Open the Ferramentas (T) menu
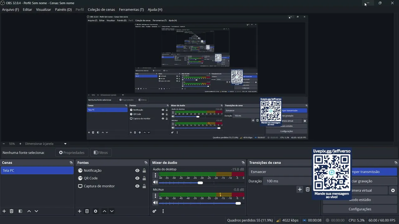Image resolution: width=399 pixels, height=224 pixels. tap(131, 10)
